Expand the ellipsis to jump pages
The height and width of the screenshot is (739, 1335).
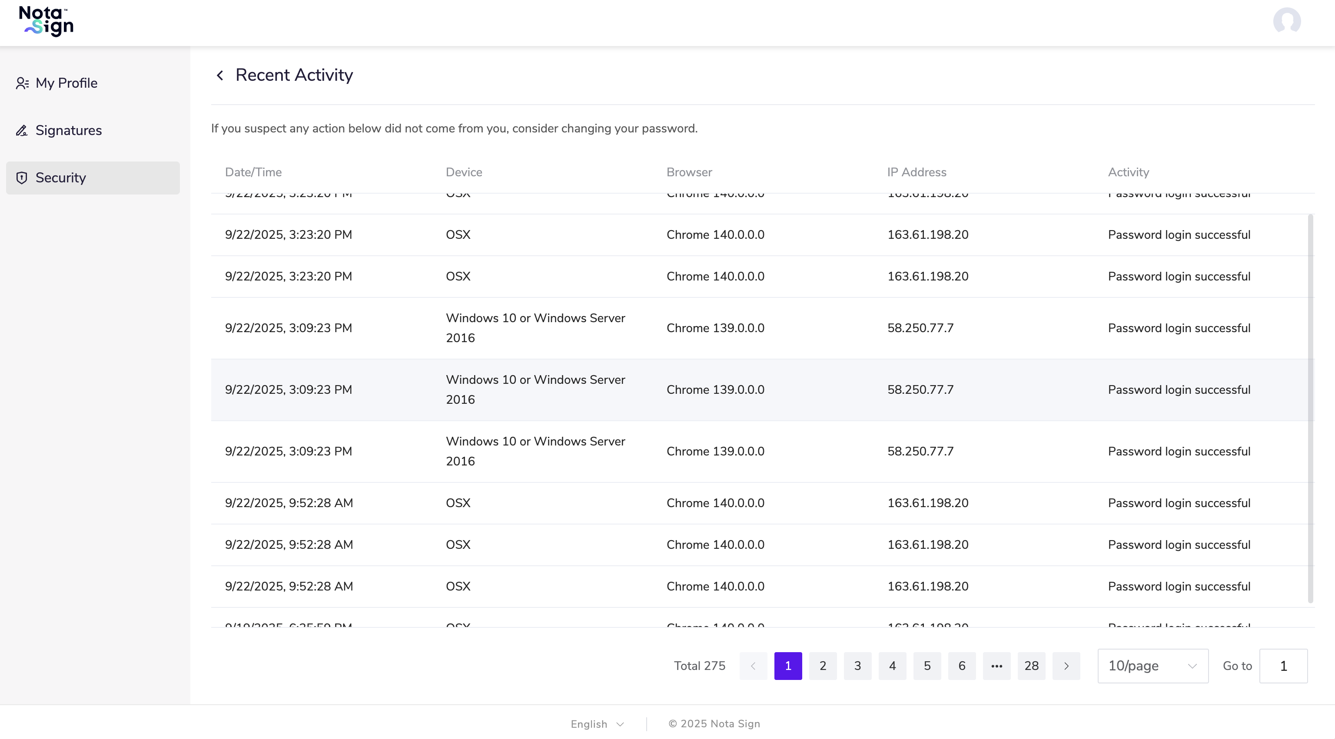pyautogui.click(x=996, y=666)
